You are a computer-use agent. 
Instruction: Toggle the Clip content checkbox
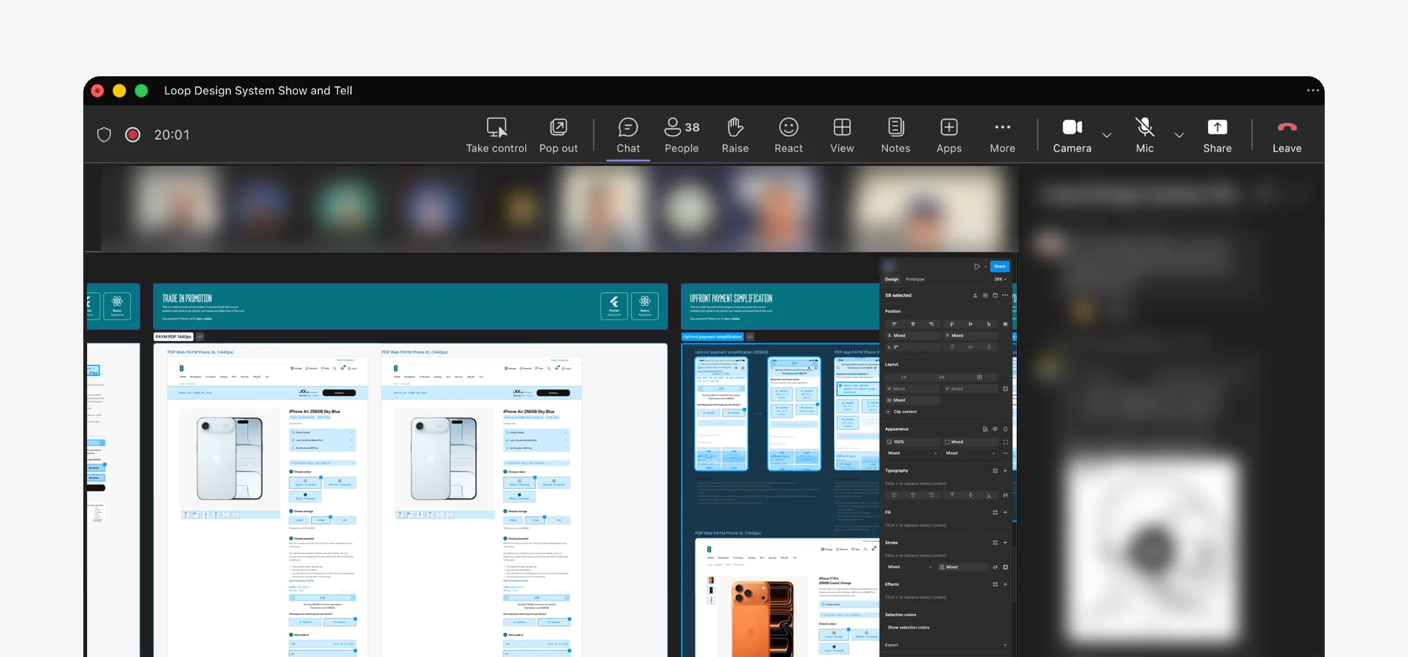[888, 412]
